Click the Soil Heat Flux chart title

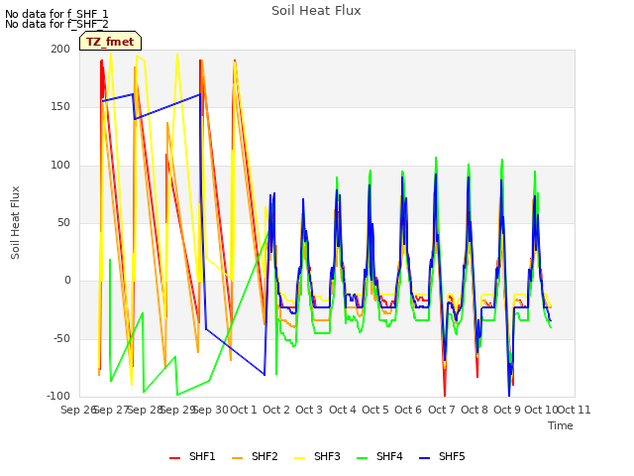[x=316, y=11]
